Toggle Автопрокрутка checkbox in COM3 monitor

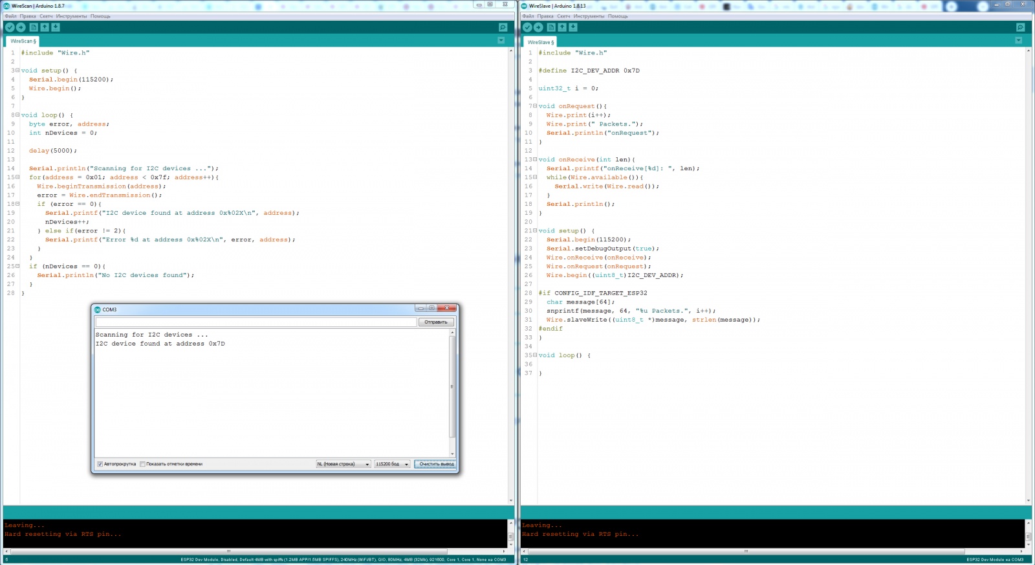point(100,464)
